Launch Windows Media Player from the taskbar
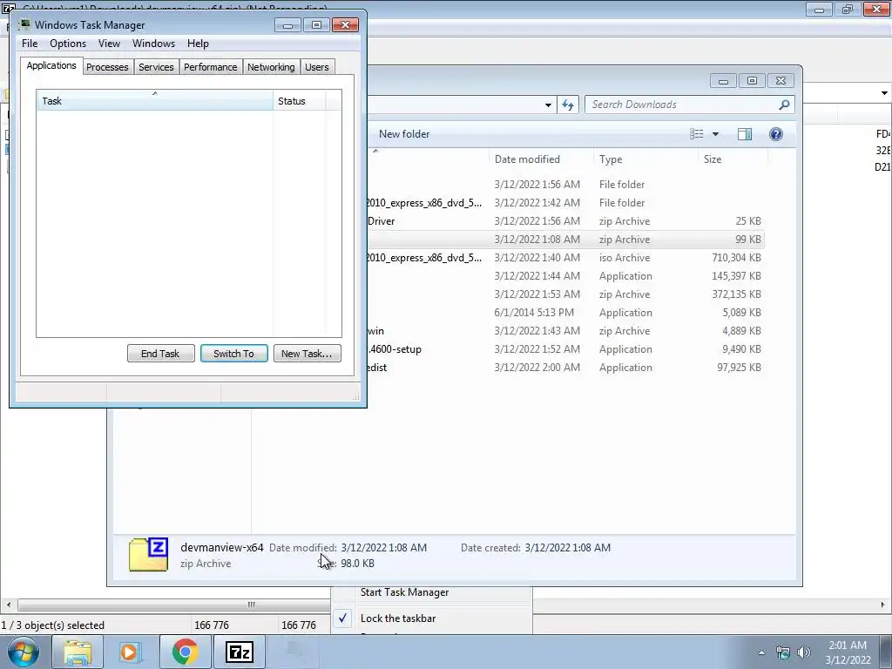This screenshot has height=669, width=892. (x=129, y=652)
